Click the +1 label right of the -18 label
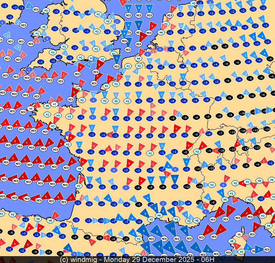 212,185
